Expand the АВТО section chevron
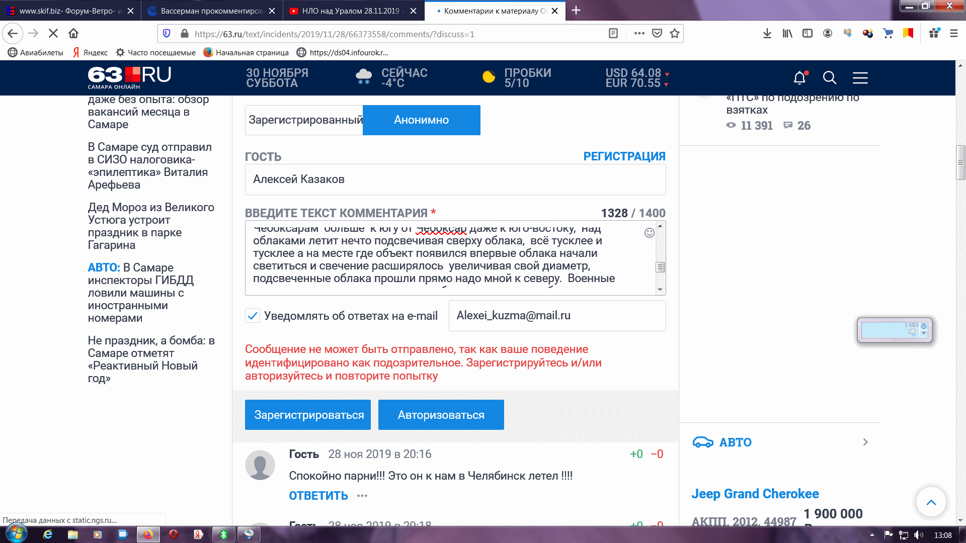Viewport: 966px width, 543px height. (865, 442)
